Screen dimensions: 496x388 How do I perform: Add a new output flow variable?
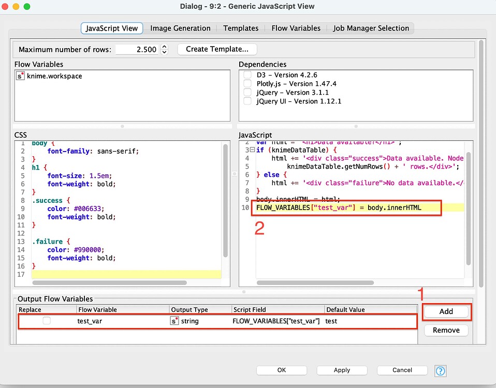tap(446, 311)
